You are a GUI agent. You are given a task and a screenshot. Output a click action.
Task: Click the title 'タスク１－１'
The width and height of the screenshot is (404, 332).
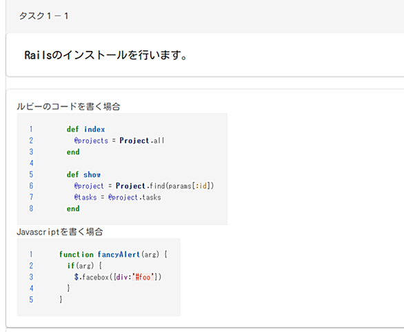[43, 16]
